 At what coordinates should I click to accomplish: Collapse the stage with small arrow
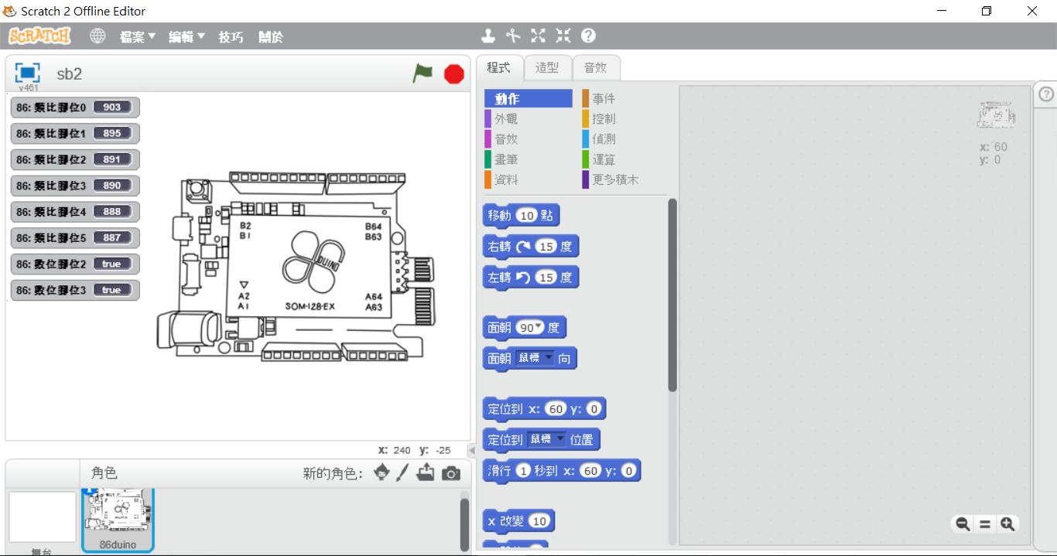point(471,450)
